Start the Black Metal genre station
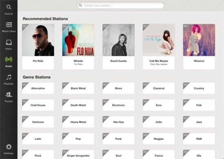Screen dimensions: 224x159 coord(78,88)
